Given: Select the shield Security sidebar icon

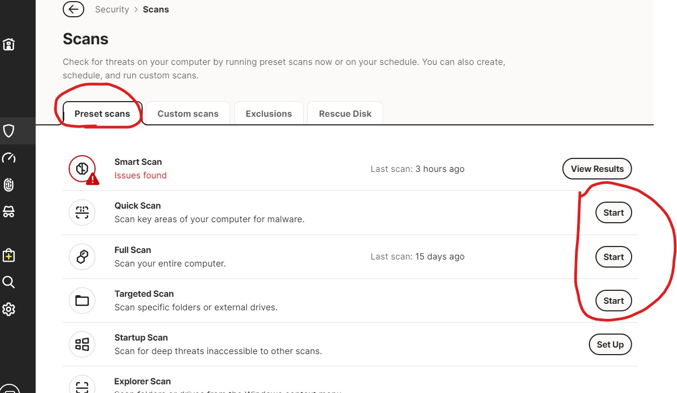Looking at the screenshot, I should 9,131.
